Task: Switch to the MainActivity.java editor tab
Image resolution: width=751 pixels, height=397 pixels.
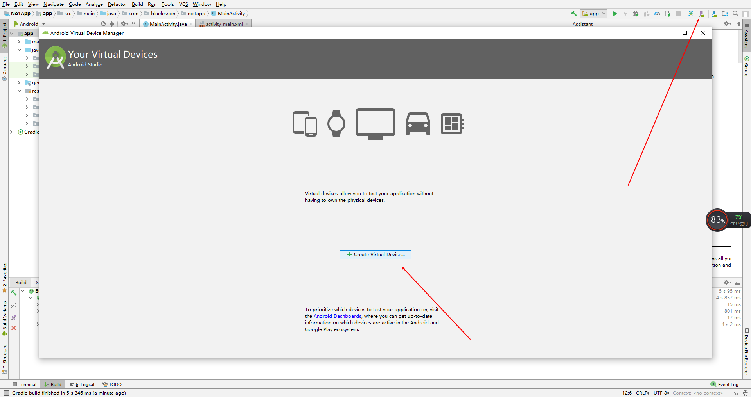Action: (x=168, y=24)
